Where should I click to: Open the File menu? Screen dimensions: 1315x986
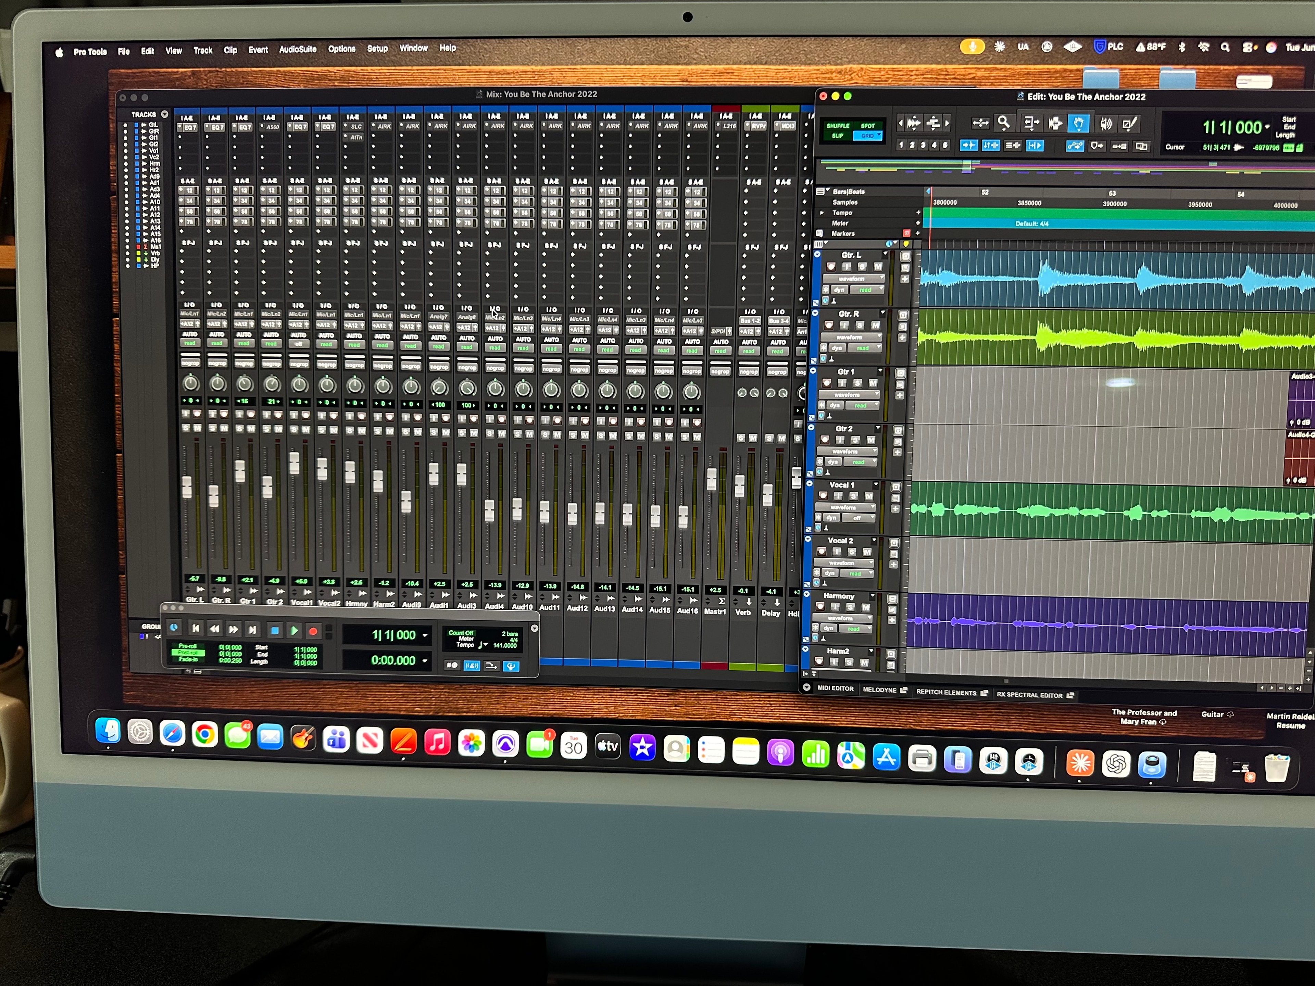click(x=124, y=52)
